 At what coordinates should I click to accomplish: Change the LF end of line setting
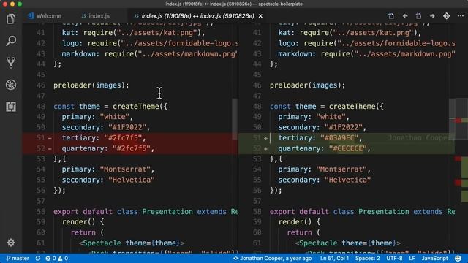pyautogui.click(x=412, y=258)
